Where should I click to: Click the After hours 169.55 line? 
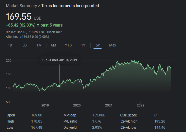point(27,37)
